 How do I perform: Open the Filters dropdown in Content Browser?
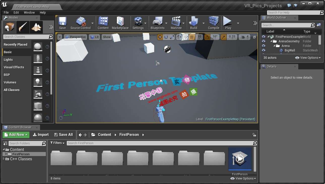tap(57, 143)
